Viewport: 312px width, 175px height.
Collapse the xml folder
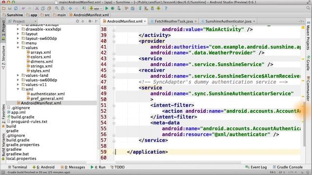tap(18, 89)
